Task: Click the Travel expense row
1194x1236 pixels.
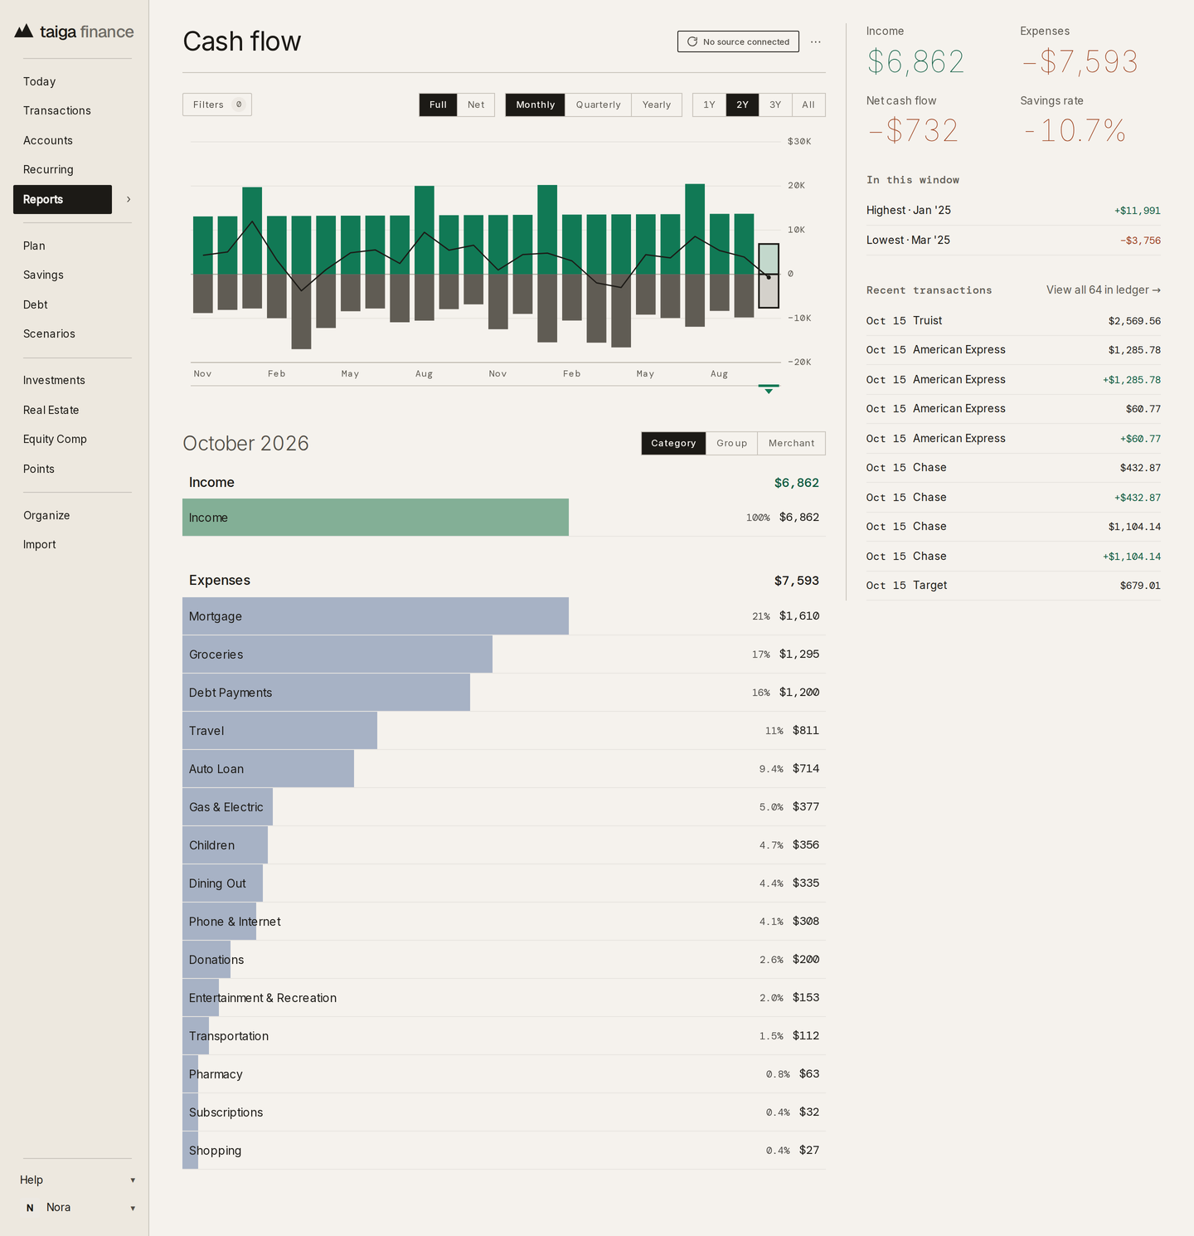Action: [504, 731]
